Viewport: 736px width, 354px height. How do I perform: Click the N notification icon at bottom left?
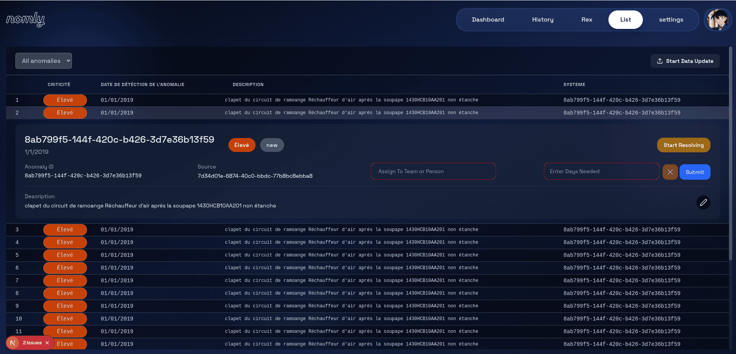(13, 342)
